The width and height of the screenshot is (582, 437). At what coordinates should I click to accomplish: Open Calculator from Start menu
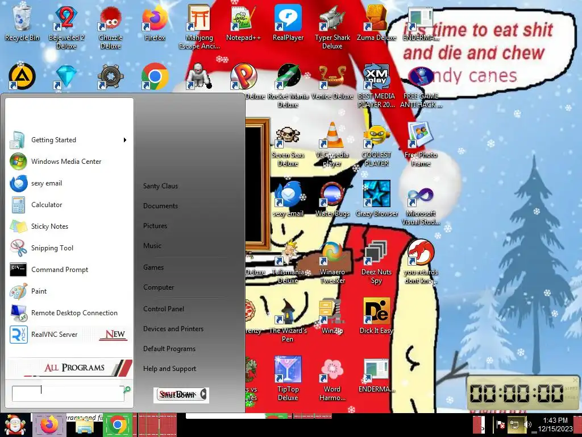69,205
